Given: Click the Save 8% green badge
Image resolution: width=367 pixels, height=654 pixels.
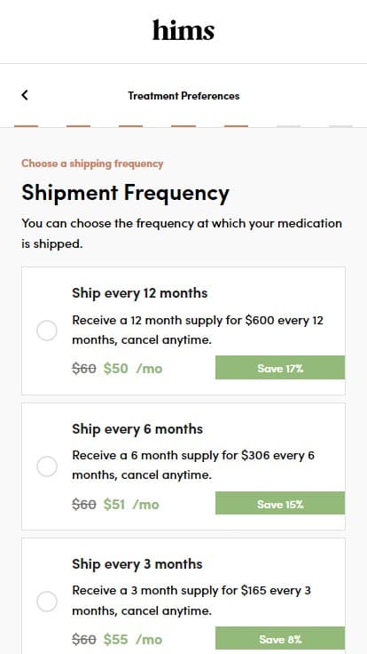Looking at the screenshot, I should [x=280, y=638].
